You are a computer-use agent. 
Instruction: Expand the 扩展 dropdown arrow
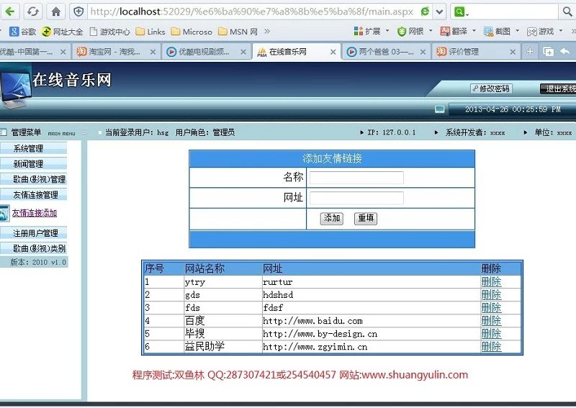tap(387, 31)
